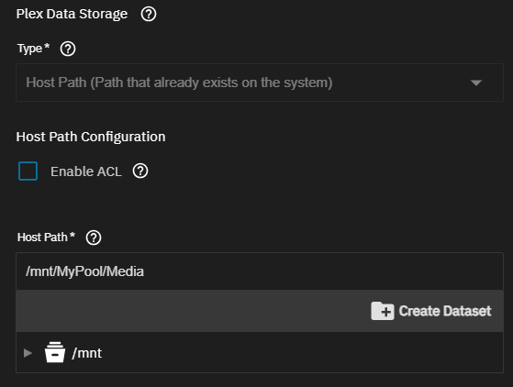Select the /mnt dataset drive icon

coord(55,352)
